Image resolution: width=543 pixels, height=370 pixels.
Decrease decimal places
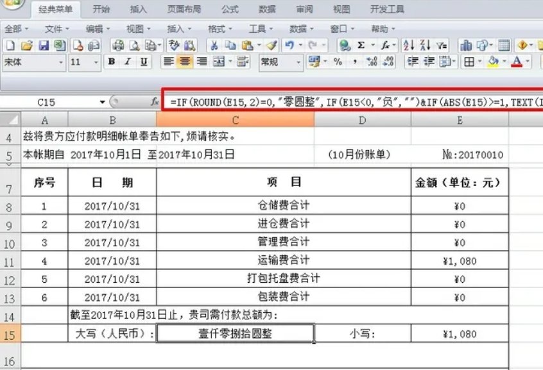click(x=388, y=62)
